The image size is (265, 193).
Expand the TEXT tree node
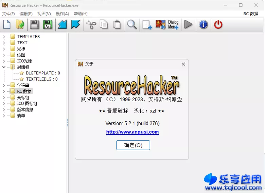pyautogui.click(x=4, y=43)
